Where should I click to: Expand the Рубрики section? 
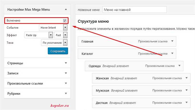point(66,93)
